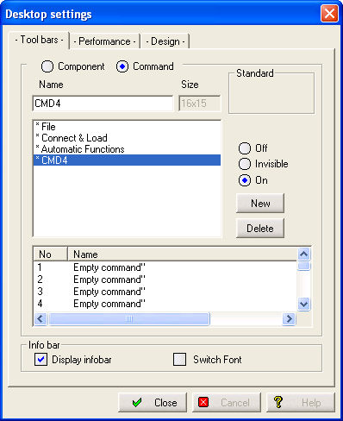Enable the Switch Font checkbox
343x421 pixels.
[180, 360]
